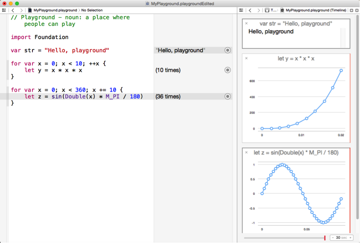The width and height of the screenshot is (360, 243).
Task: Click "Hello, playground" result in sidebar
Action: click(x=181, y=50)
